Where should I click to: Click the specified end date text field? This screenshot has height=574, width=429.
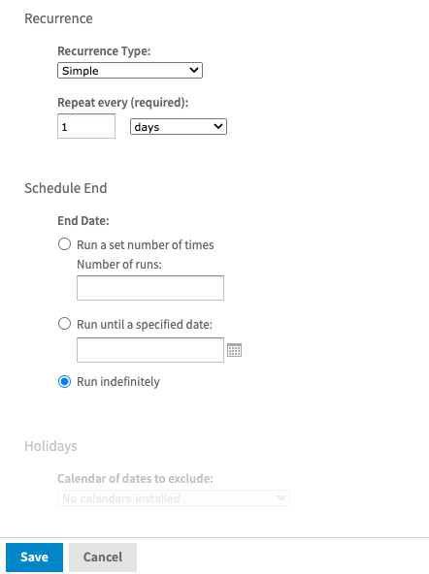[x=150, y=350]
